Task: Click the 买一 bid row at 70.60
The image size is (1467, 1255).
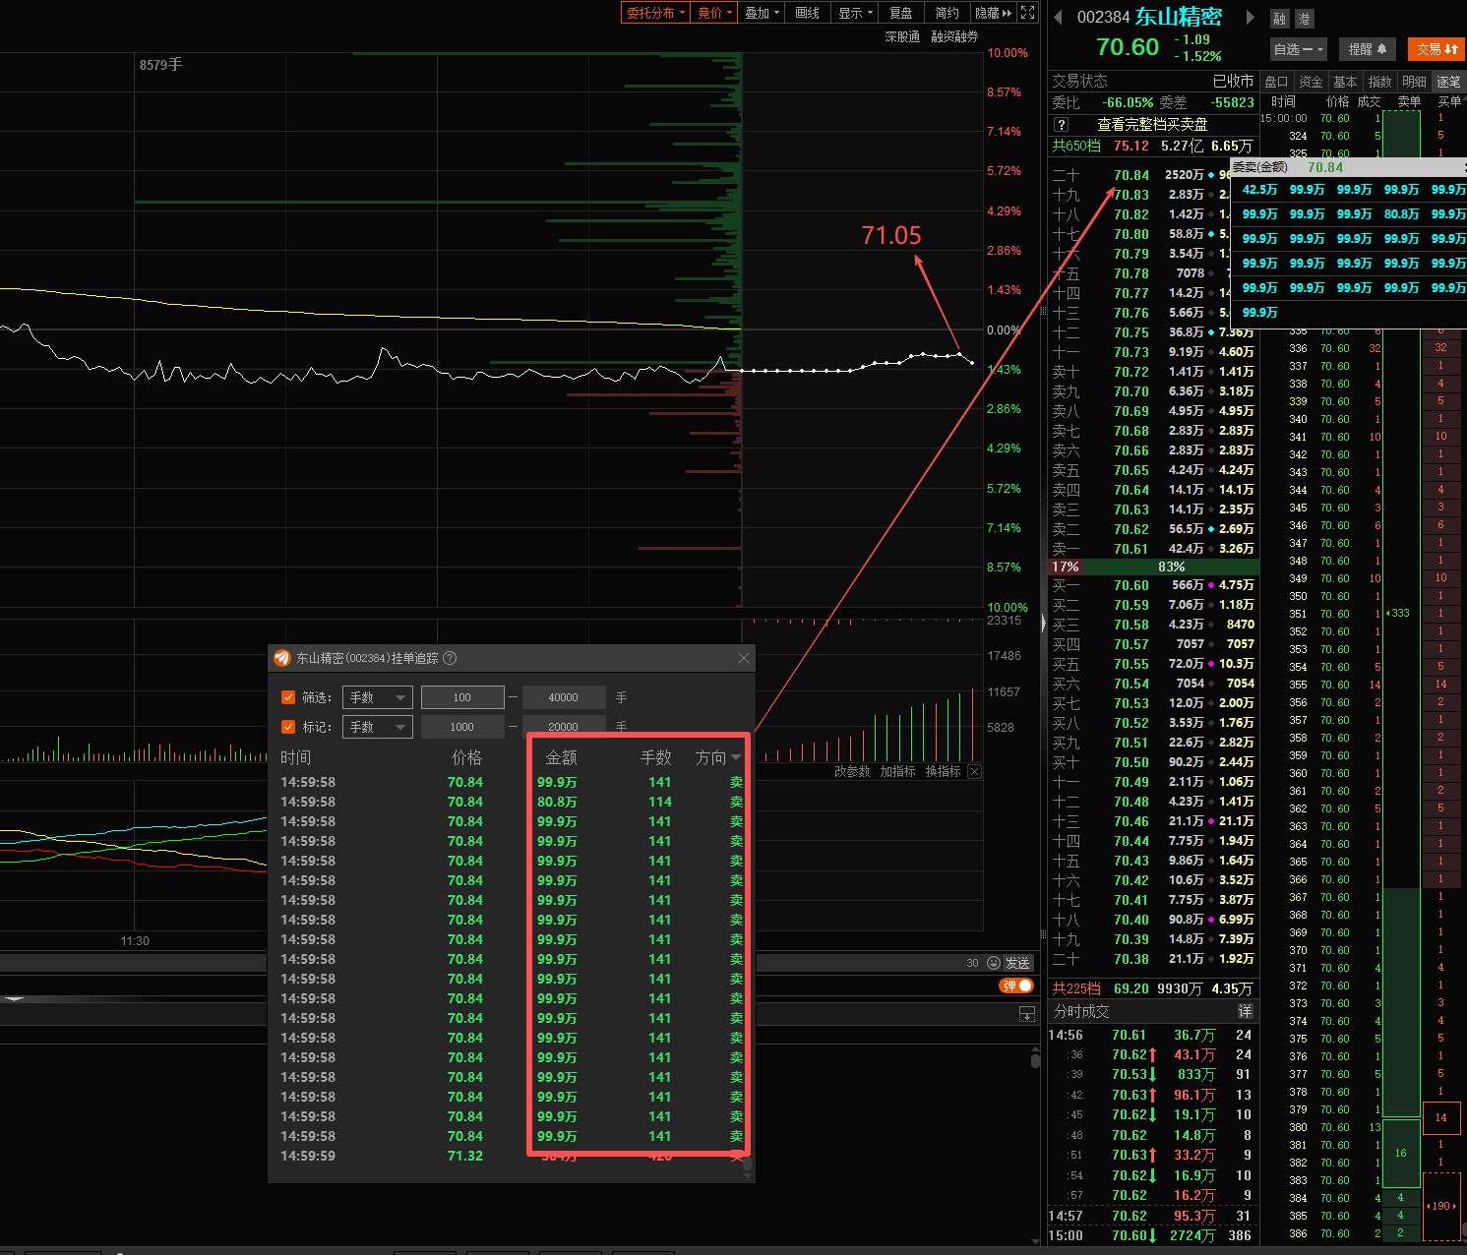Action: tap(1153, 585)
